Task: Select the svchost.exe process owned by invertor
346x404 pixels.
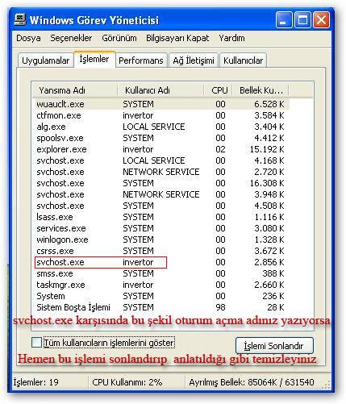Action: click(160, 262)
